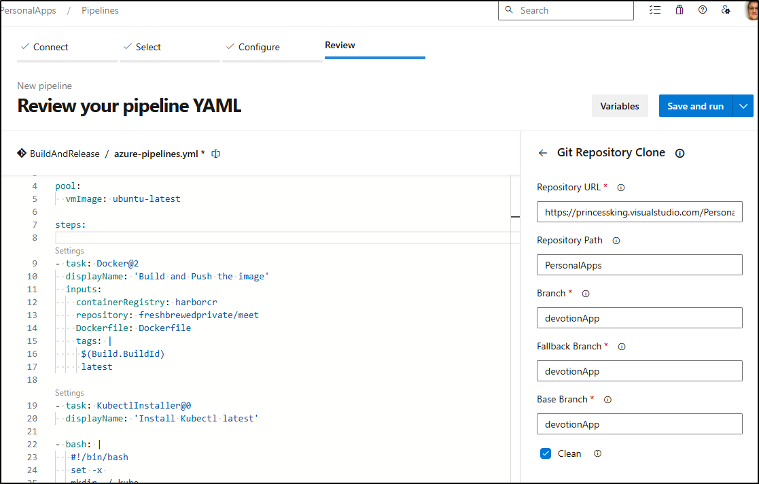759x484 pixels.
Task: Uncheck the Clean checkbox
Action: coord(546,453)
